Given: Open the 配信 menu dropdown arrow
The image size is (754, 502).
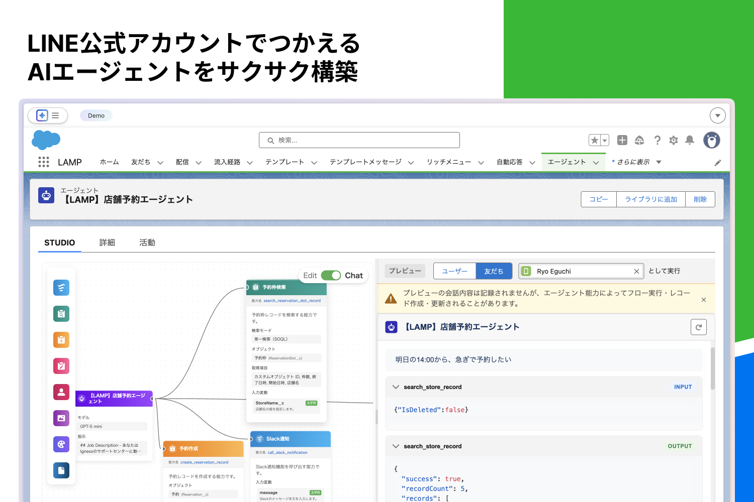Looking at the screenshot, I should [199, 163].
